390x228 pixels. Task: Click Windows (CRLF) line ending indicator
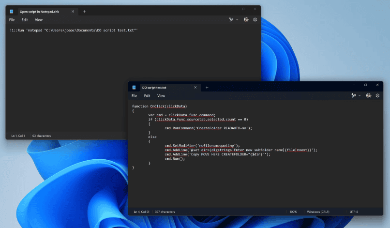(318, 212)
